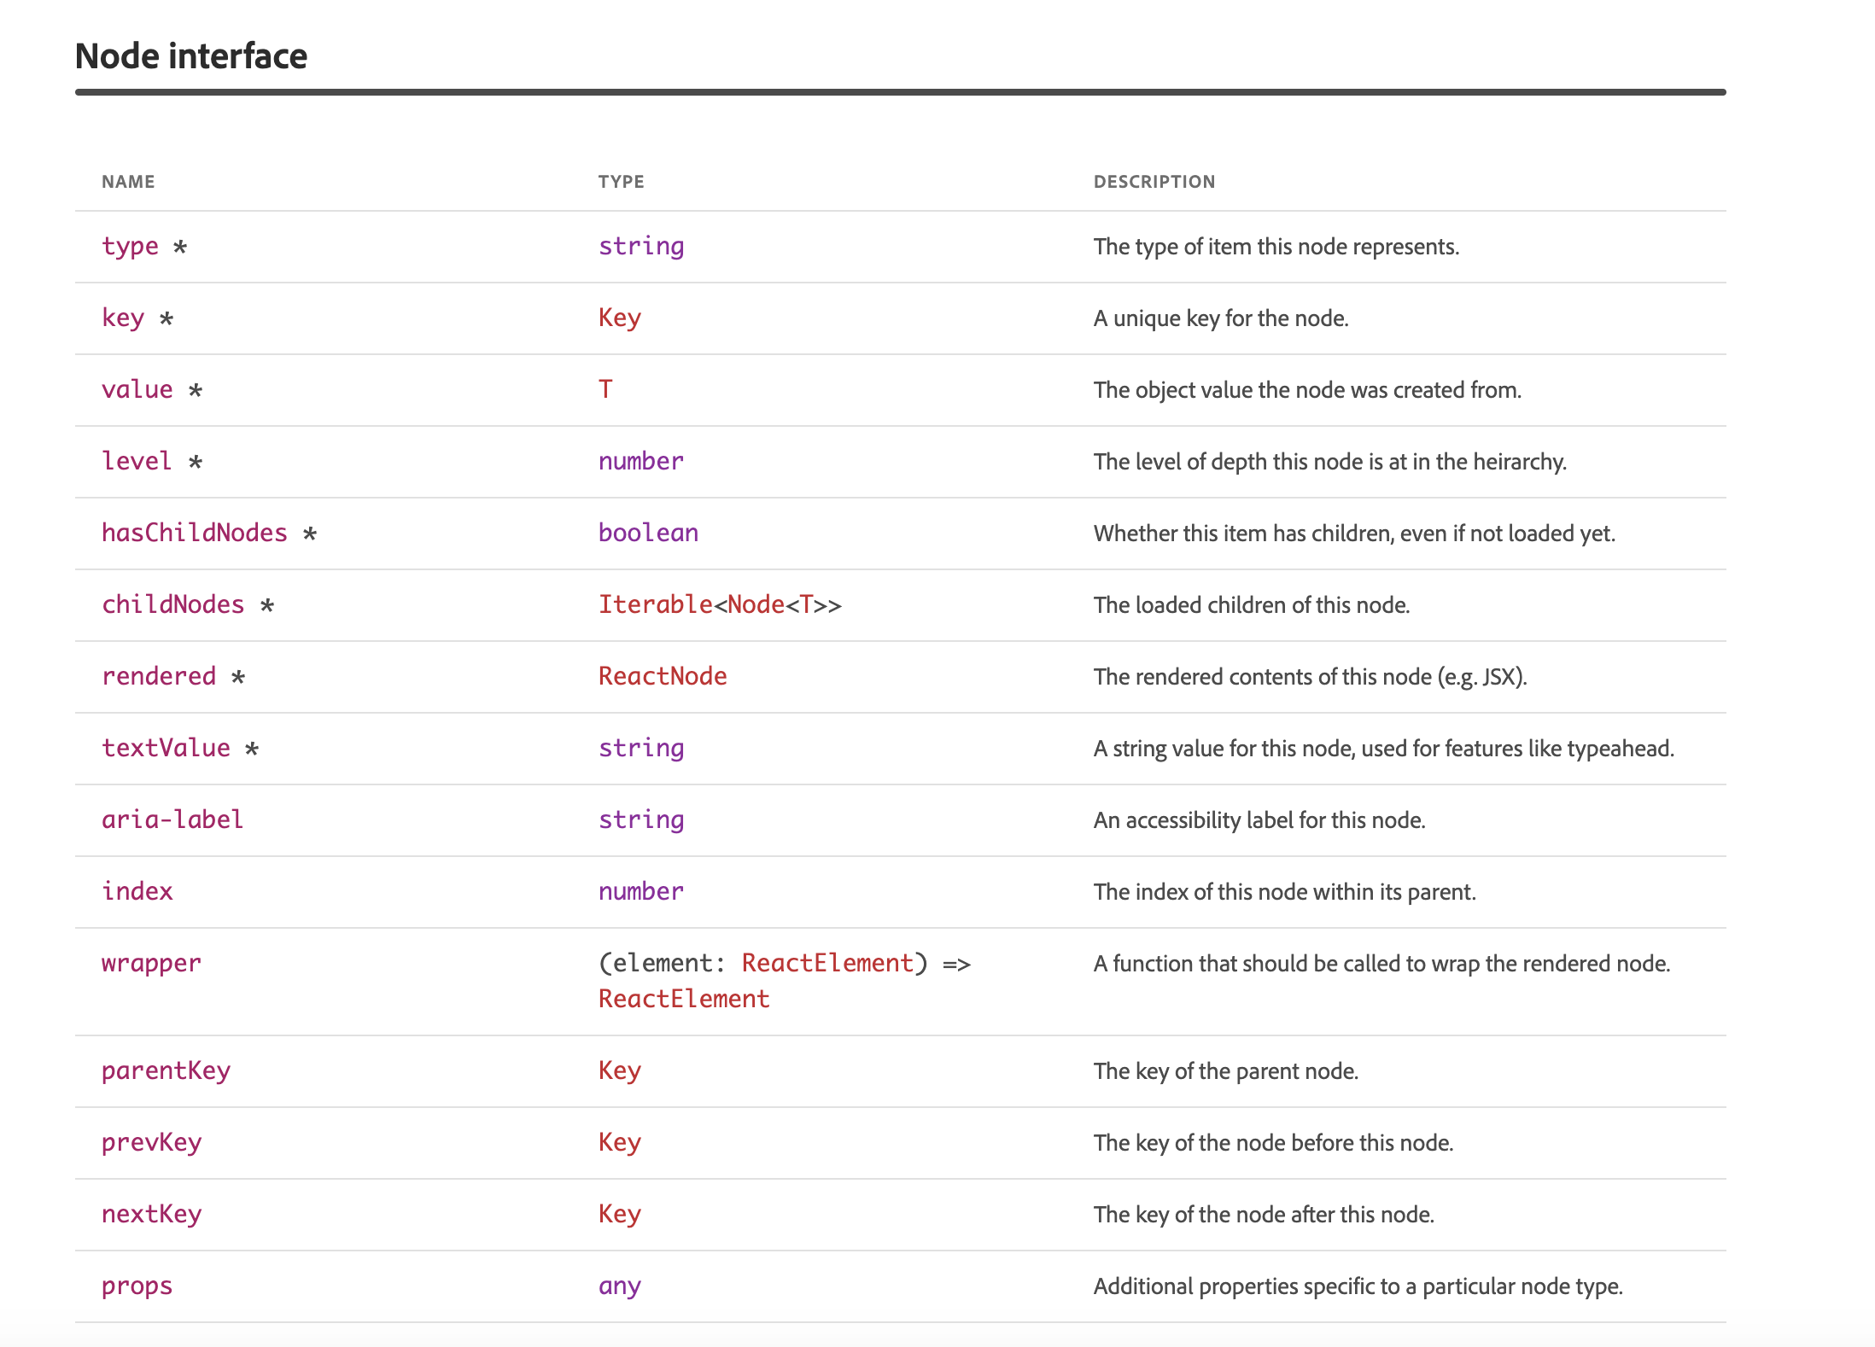Select the textValue property name
The height and width of the screenshot is (1347, 1875).
pyautogui.click(x=166, y=748)
